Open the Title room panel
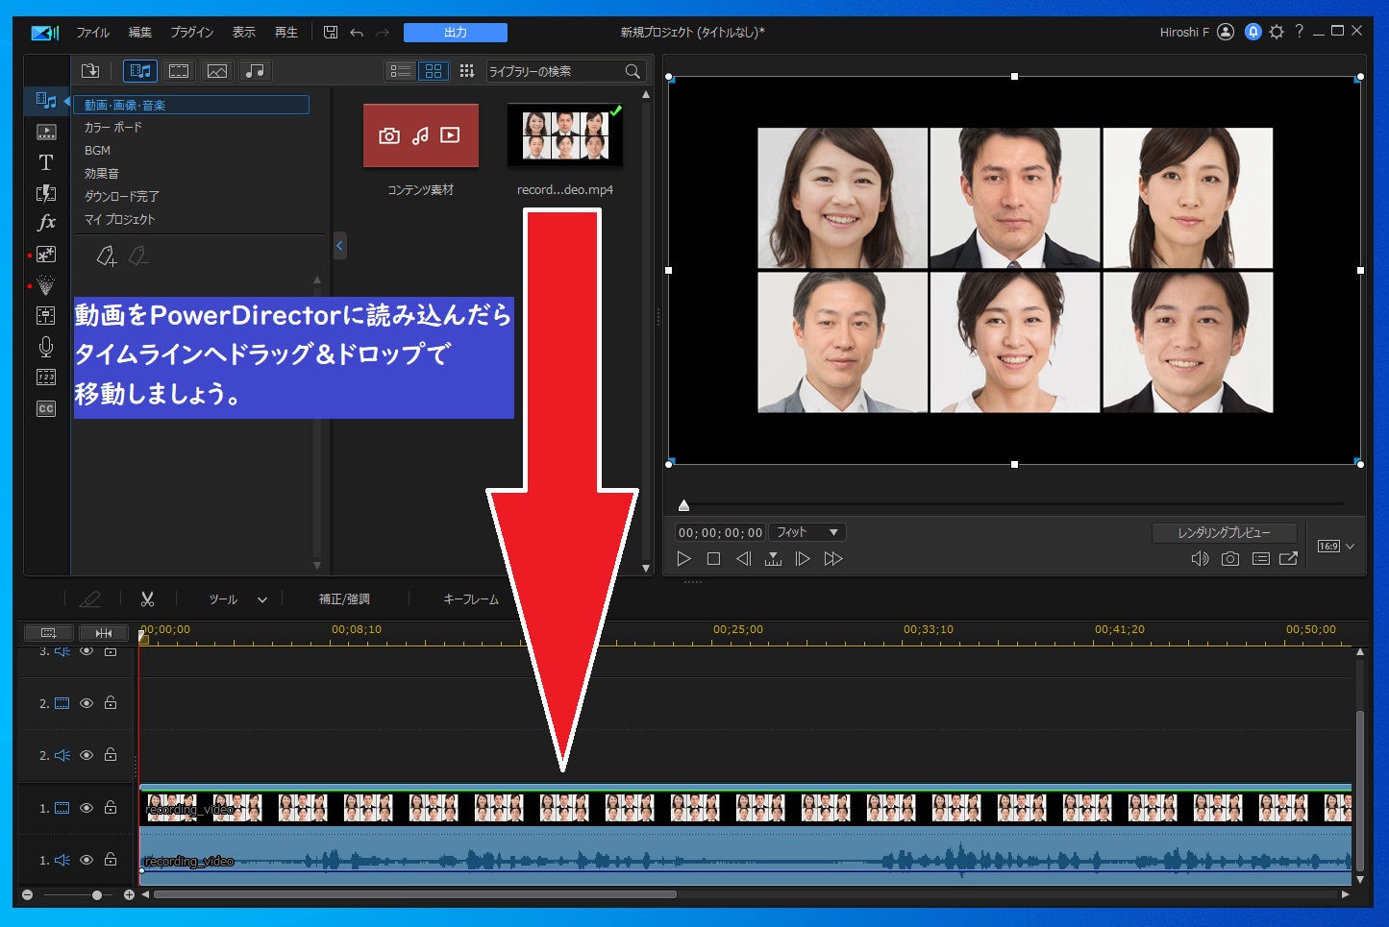This screenshot has width=1389, height=927. (45, 163)
